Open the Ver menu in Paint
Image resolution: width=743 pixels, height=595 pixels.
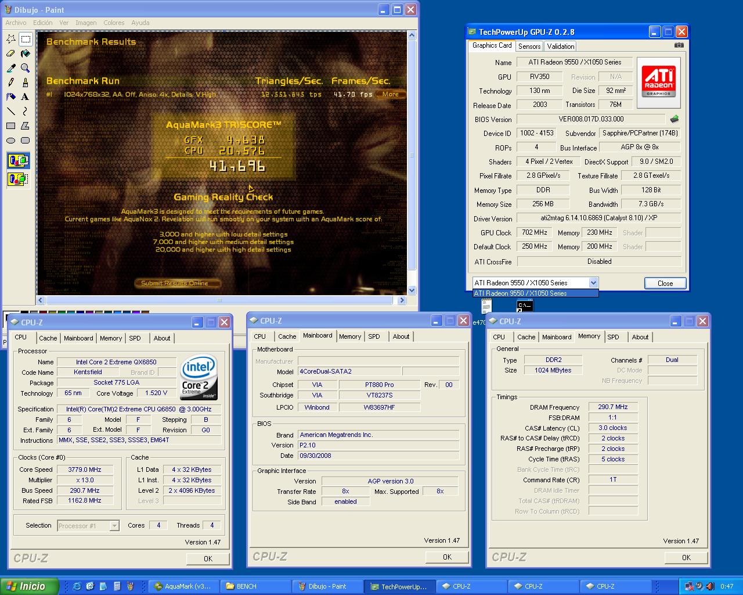[64, 23]
